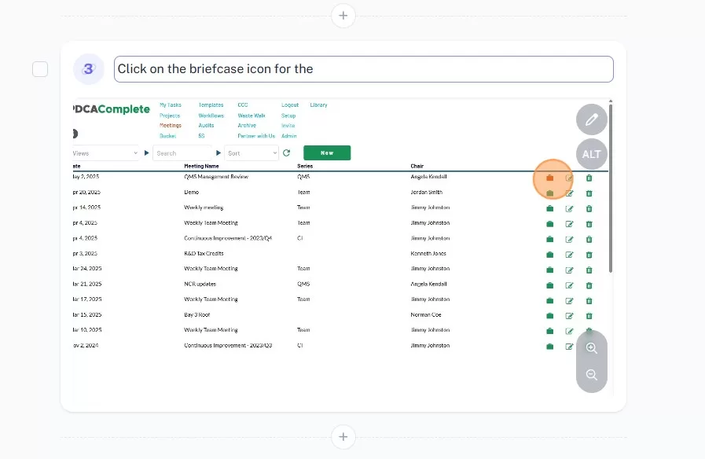Image resolution: width=705 pixels, height=459 pixels.
Task: Click the green New button
Action: [x=327, y=153]
